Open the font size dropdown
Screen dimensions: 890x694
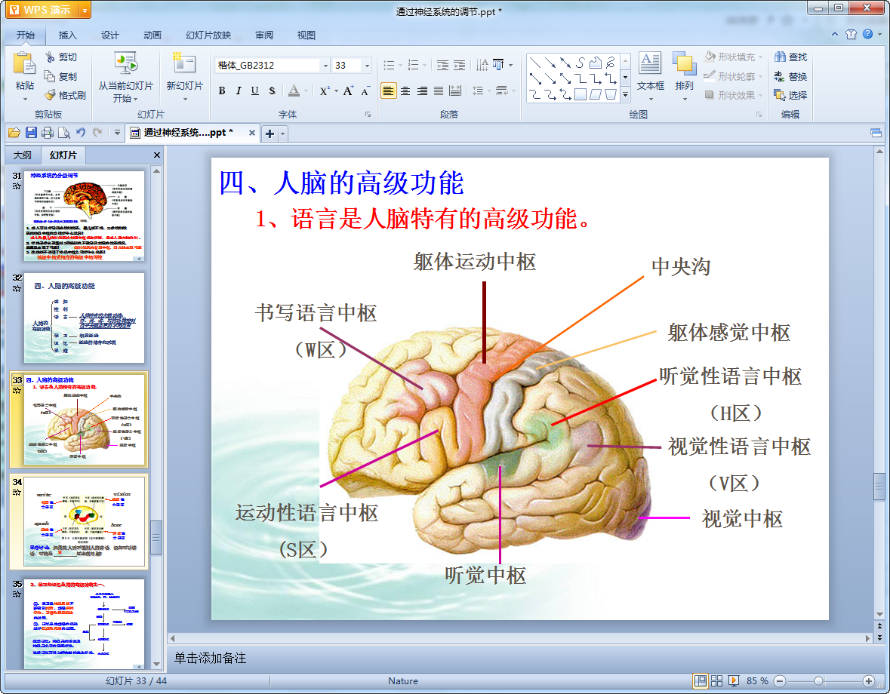click(x=367, y=66)
